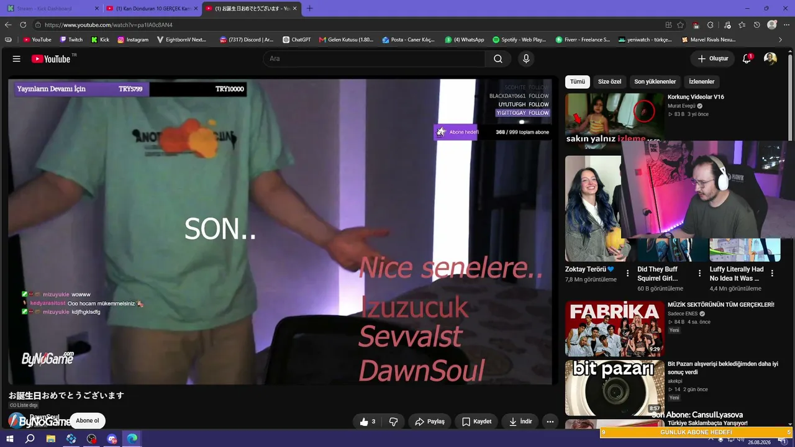Open the account avatar menu
Image resolution: width=795 pixels, height=447 pixels.
pyautogui.click(x=770, y=58)
